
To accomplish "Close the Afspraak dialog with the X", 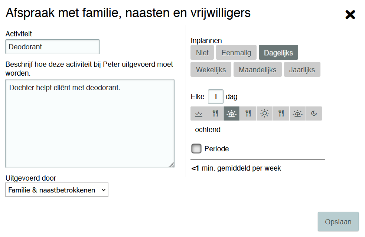I will [x=350, y=15].
